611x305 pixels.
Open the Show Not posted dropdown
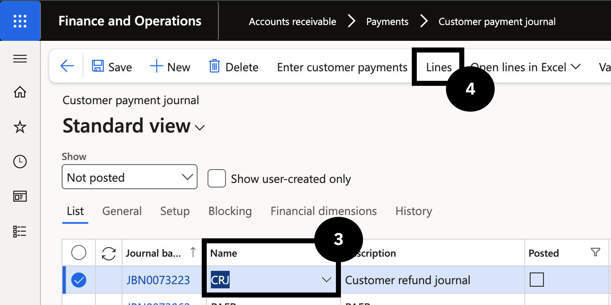(x=130, y=177)
